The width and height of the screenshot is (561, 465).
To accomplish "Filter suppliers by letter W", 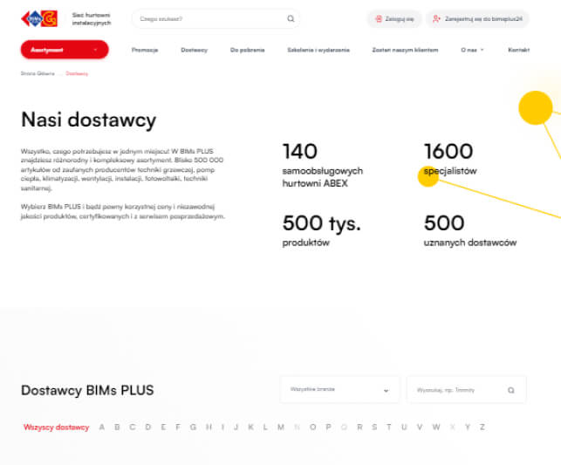I will [x=436, y=427].
